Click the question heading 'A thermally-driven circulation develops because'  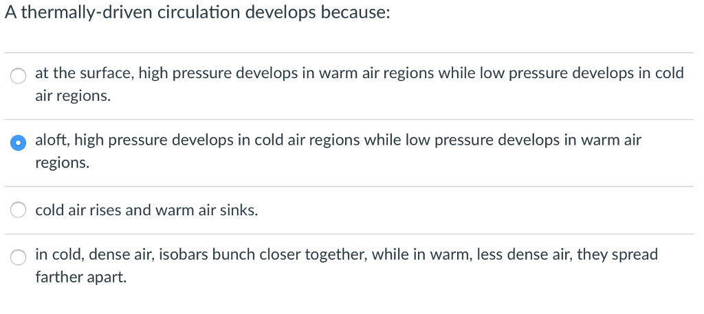[197, 14]
